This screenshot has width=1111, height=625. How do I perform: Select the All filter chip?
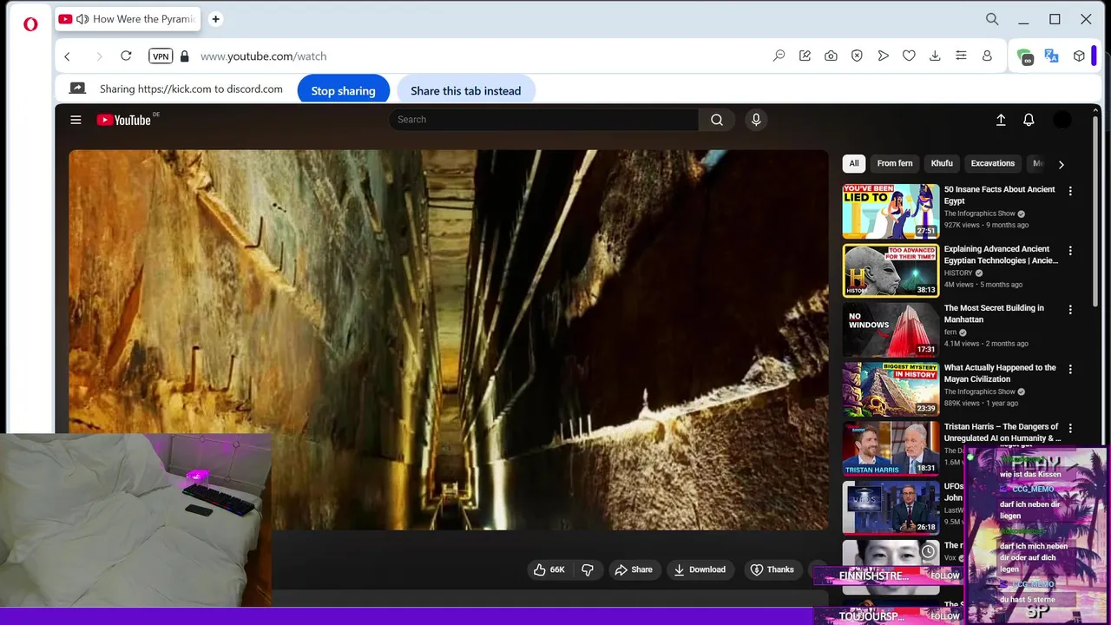(854, 163)
